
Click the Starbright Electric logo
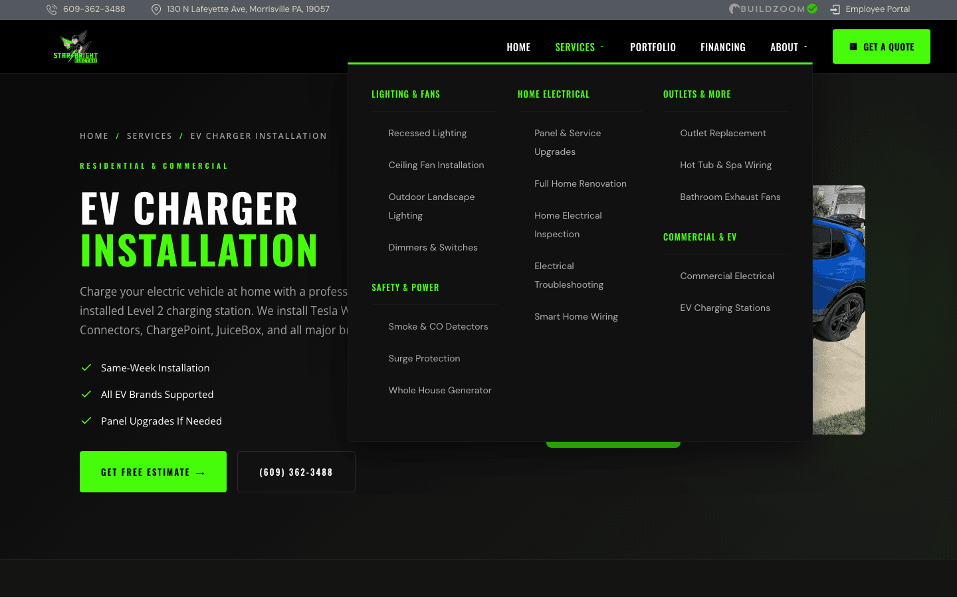(75, 46)
